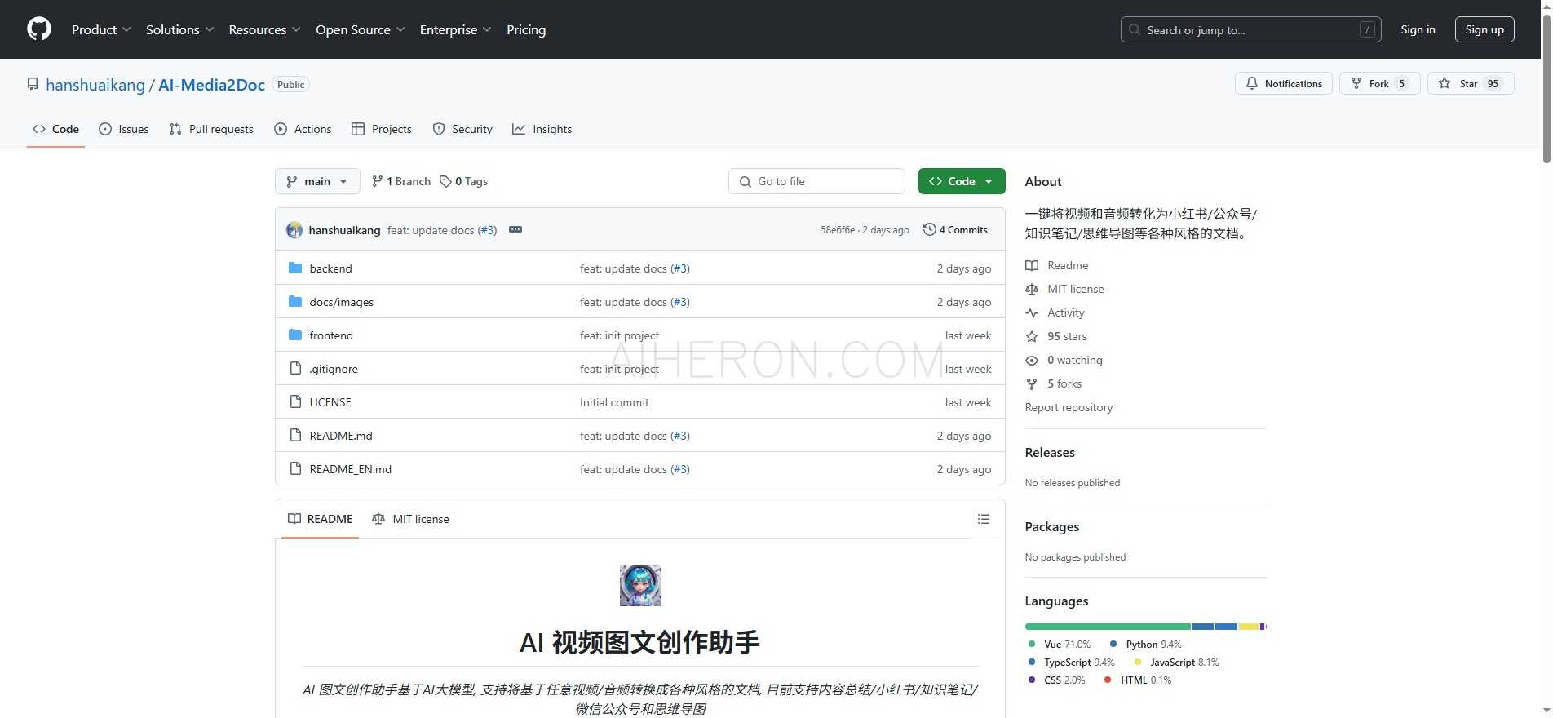
Task: Click the project avatar image in the README
Action: coord(640,586)
